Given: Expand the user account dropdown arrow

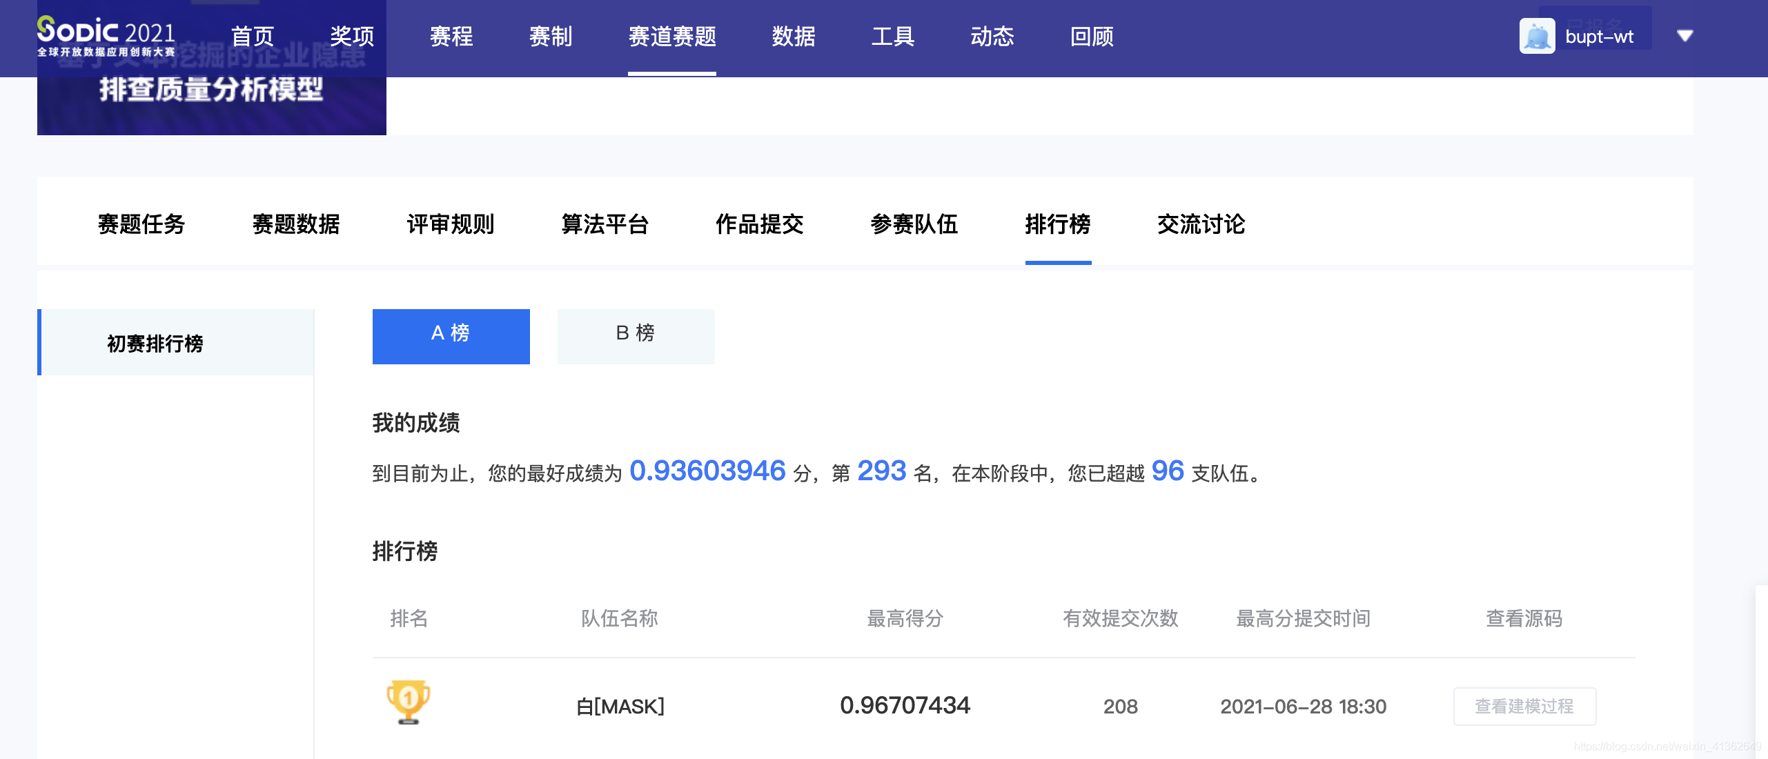Looking at the screenshot, I should [x=1684, y=36].
